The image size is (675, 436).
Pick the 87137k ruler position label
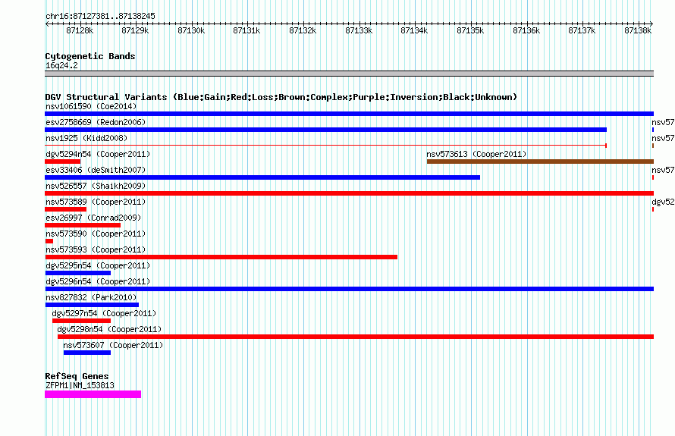[x=582, y=30]
